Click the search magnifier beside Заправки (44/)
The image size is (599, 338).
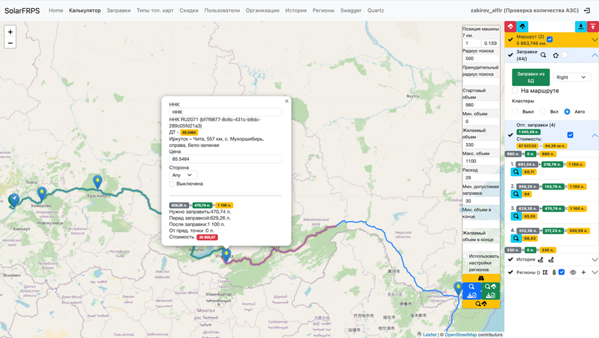coord(543,55)
